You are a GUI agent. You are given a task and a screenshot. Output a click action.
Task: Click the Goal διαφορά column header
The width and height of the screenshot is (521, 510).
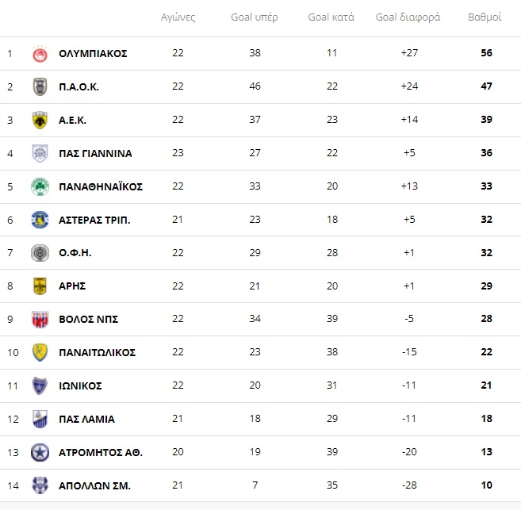tap(408, 17)
